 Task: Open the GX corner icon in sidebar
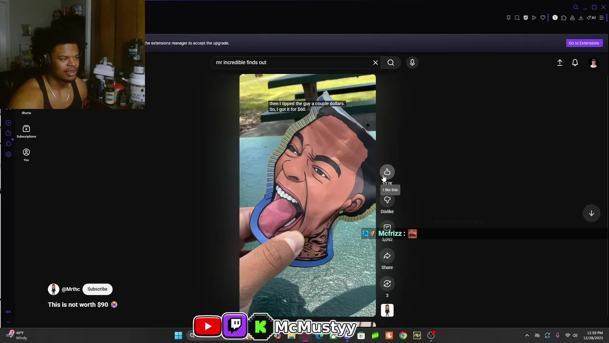[x=8, y=312]
